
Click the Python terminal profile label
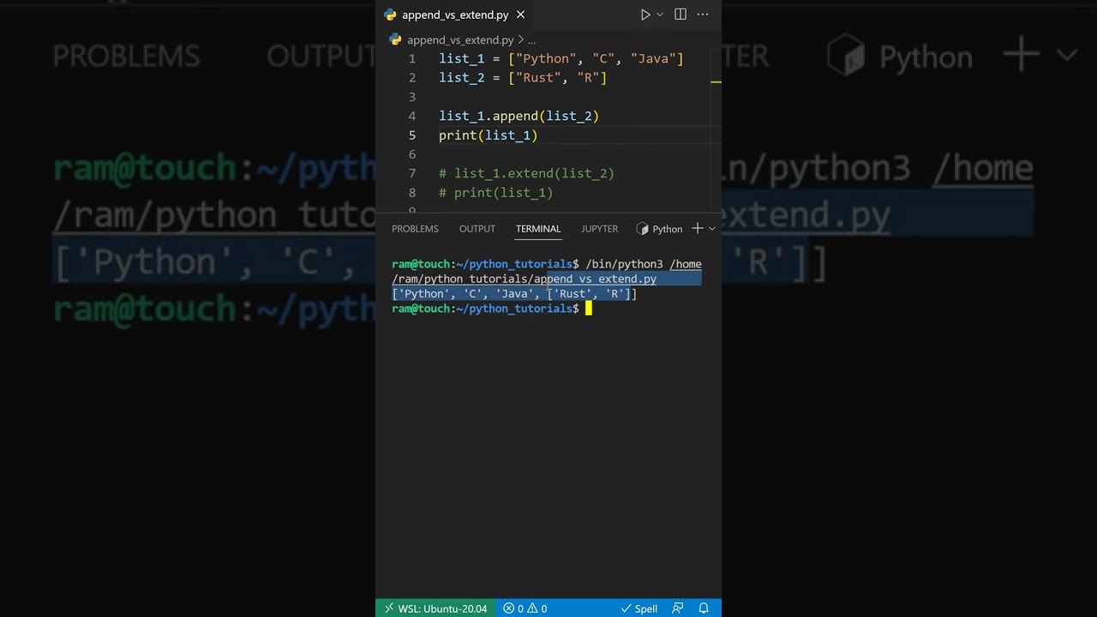coord(660,229)
